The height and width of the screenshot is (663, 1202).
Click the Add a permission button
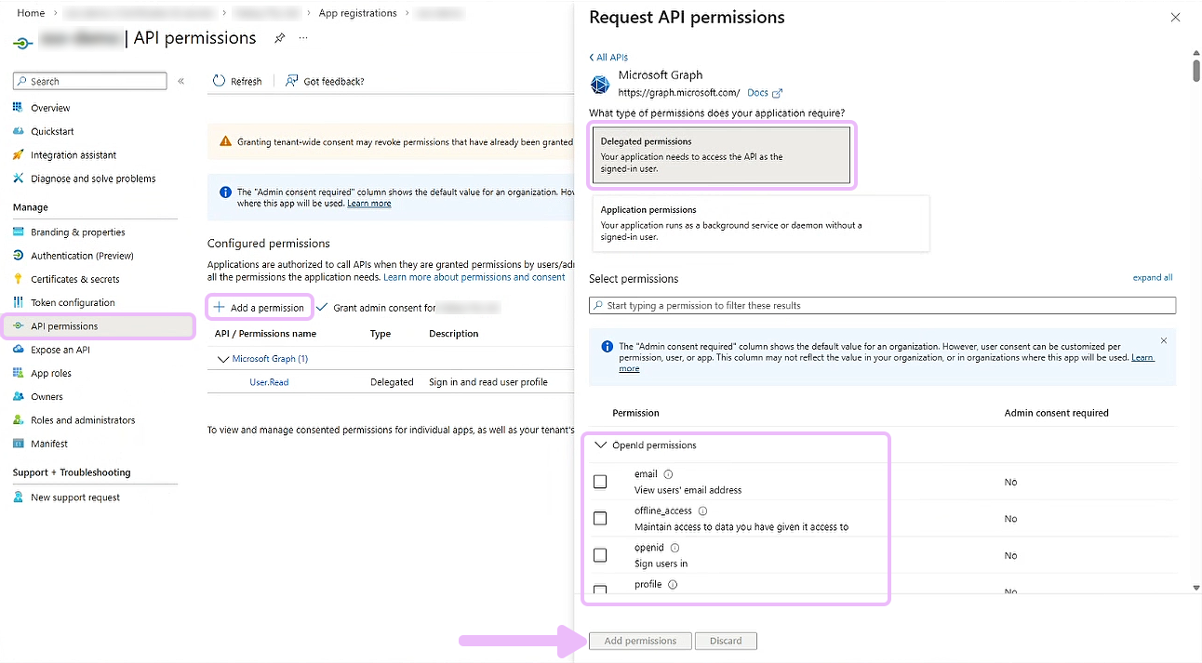tap(260, 307)
